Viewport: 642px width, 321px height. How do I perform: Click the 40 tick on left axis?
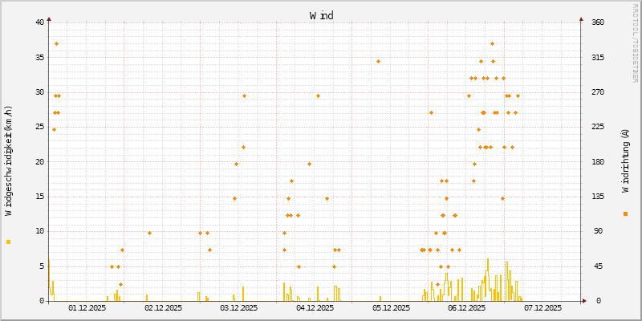[39, 22]
